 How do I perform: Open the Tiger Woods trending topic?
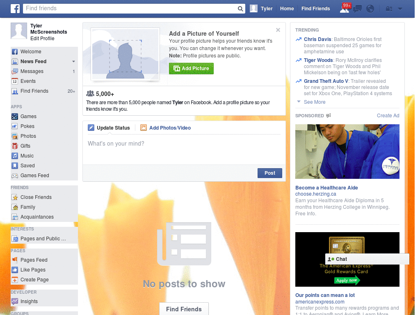coord(318,60)
